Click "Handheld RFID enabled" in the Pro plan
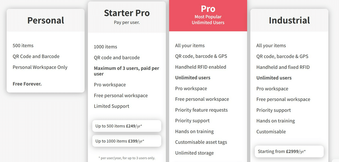 point(201,67)
